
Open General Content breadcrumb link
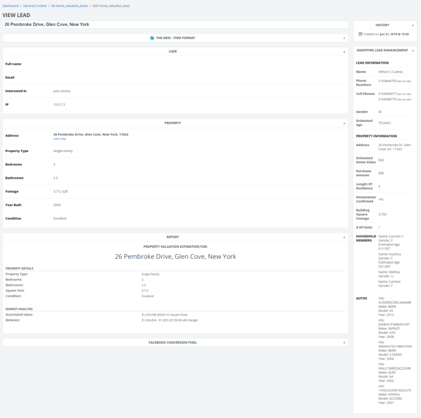pos(35,6)
